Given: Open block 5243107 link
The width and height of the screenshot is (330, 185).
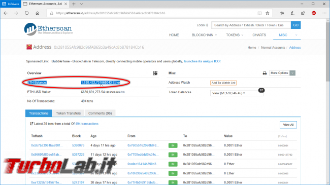Looking at the screenshot, I should (78, 182).
